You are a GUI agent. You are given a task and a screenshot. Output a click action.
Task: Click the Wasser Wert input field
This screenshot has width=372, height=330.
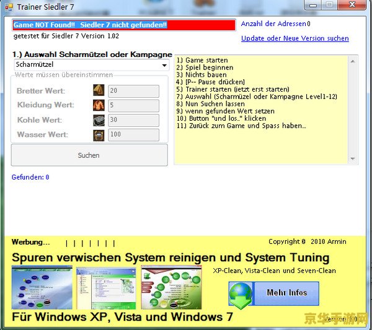coord(133,135)
